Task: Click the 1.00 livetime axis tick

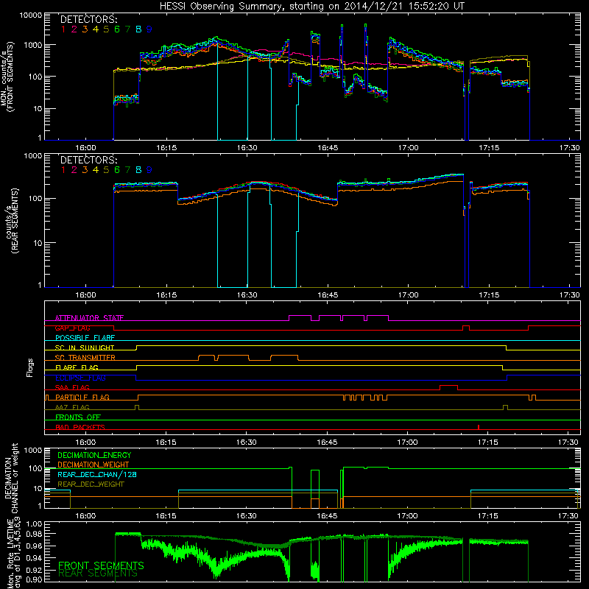Action: (x=33, y=523)
